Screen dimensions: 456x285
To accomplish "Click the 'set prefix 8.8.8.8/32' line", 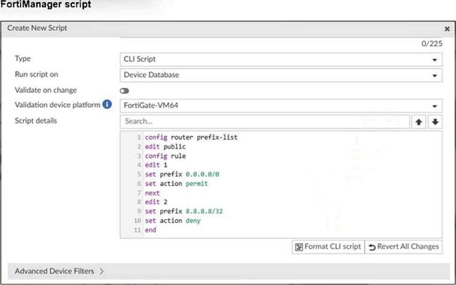I will 184,211.
